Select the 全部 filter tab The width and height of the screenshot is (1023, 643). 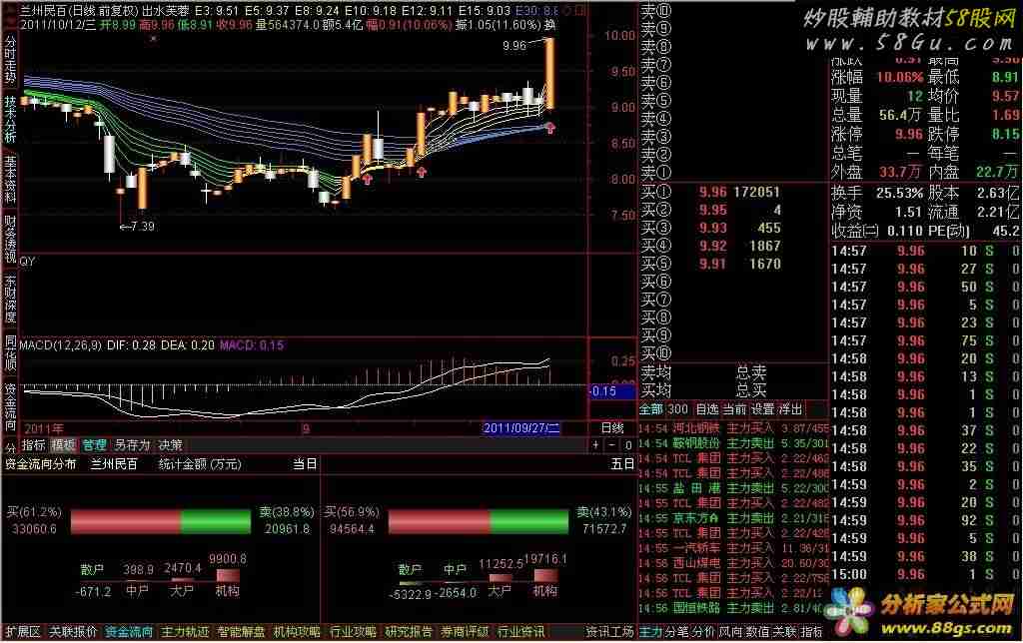pyautogui.click(x=650, y=409)
